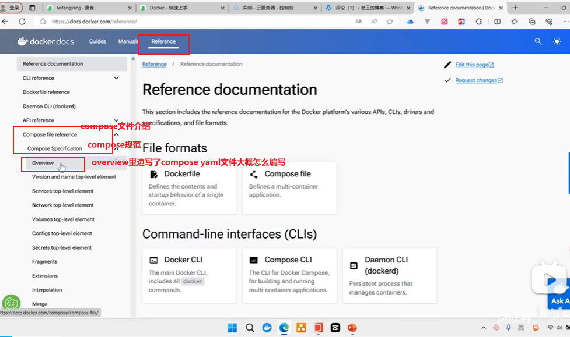Click the translate icon in address bar
The height and width of the screenshot is (337, 570).
[x=358, y=22]
